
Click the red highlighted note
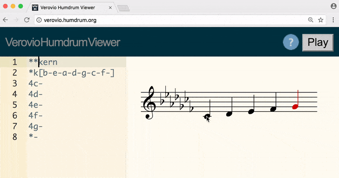pos(295,107)
